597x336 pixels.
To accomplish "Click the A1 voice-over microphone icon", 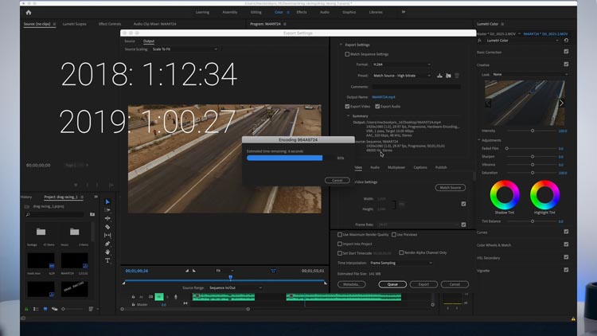I will pos(176,297).
